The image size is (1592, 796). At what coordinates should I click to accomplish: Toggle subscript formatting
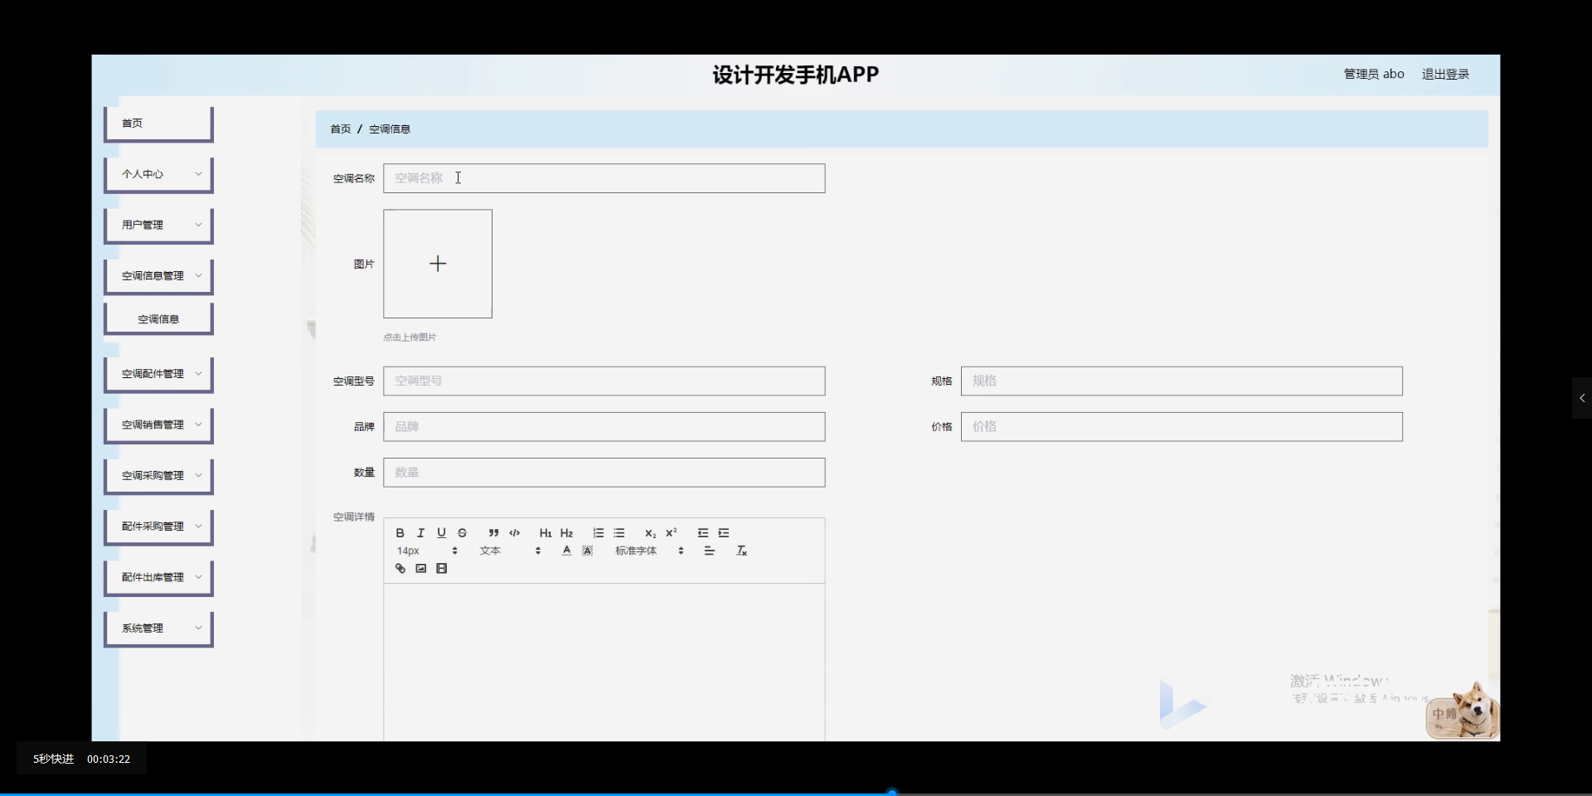click(650, 533)
